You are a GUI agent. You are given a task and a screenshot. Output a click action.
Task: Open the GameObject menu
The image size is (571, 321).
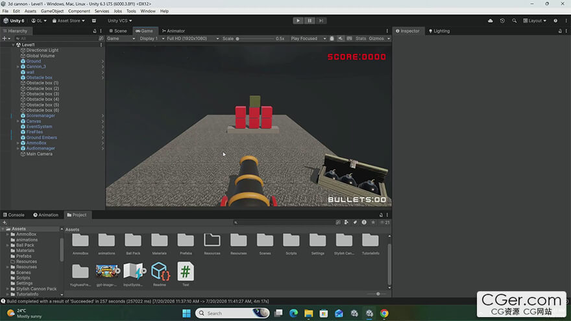52,11
